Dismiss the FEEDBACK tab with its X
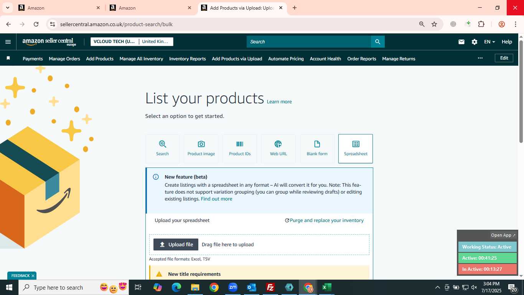The width and height of the screenshot is (524, 295). tap(33, 276)
